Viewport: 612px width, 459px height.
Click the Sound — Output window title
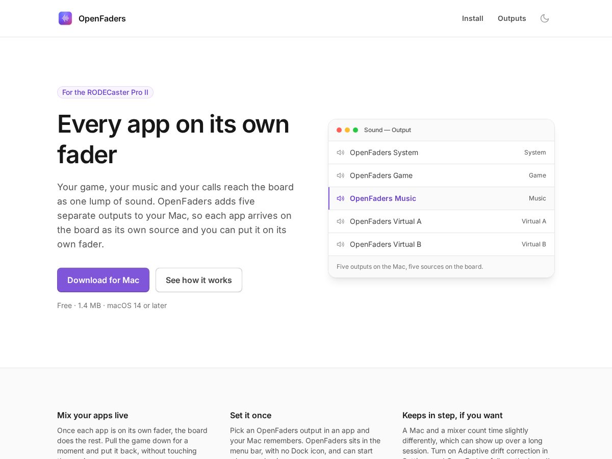[388, 130]
